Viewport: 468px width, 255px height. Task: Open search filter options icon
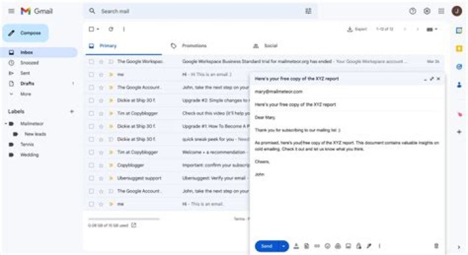point(308,11)
